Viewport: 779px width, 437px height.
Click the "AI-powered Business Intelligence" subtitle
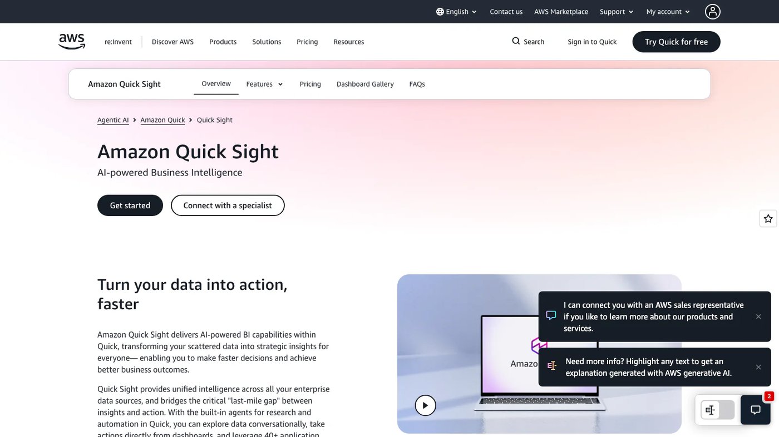pos(170,173)
